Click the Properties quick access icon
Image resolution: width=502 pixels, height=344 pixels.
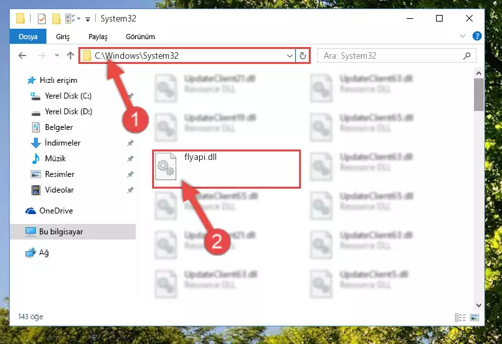click(x=42, y=18)
